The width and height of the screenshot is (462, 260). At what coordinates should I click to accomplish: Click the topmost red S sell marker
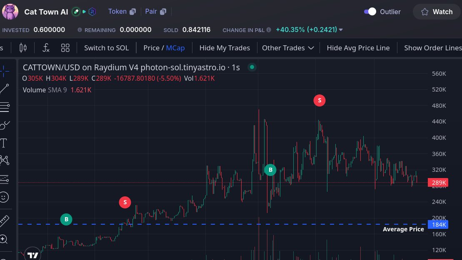pos(320,100)
